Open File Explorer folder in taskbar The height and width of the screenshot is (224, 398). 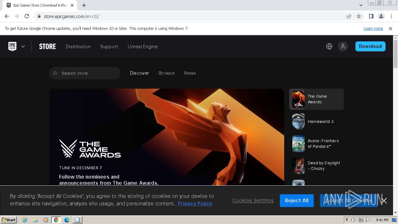pos(35,220)
